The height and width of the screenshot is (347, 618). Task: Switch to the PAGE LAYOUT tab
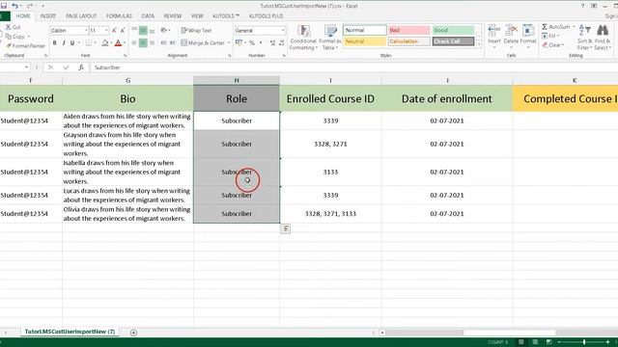coord(81,16)
